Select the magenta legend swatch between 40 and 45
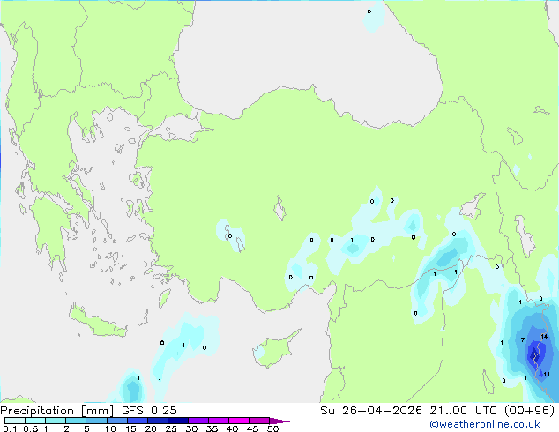Screen dimensions: 559x432 click(x=239, y=421)
